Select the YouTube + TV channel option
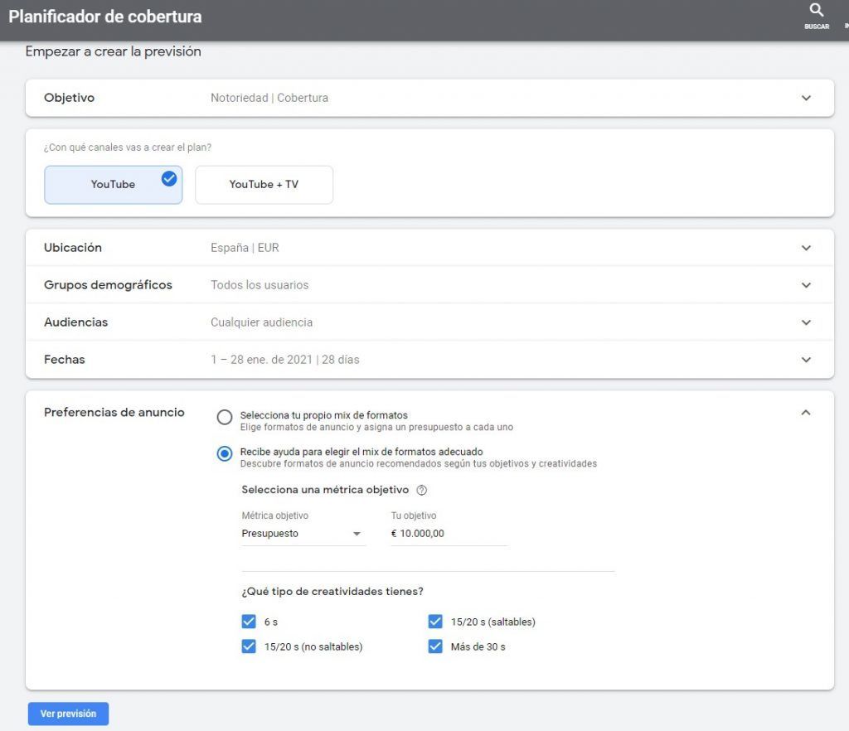849x731 pixels. [x=264, y=185]
